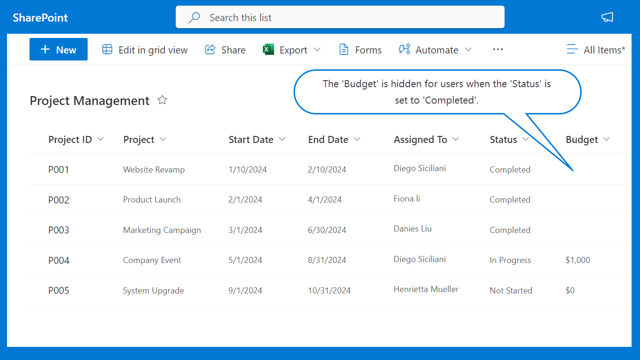
Task: Expand the Automate dropdown chevron
Action: click(x=469, y=50)
